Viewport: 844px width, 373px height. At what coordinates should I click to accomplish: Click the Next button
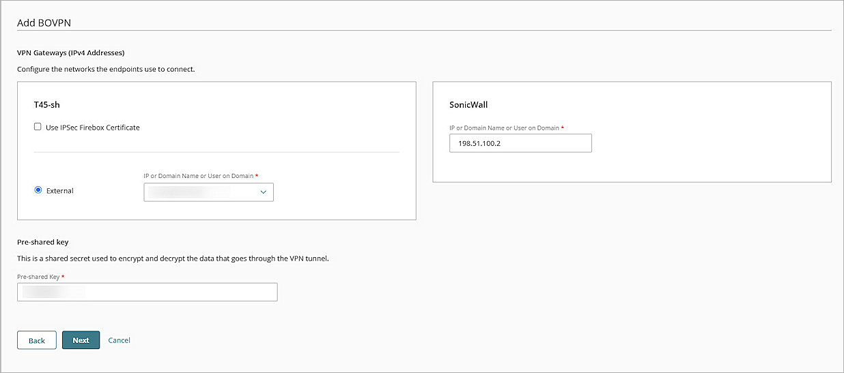[x=81, y=340]
